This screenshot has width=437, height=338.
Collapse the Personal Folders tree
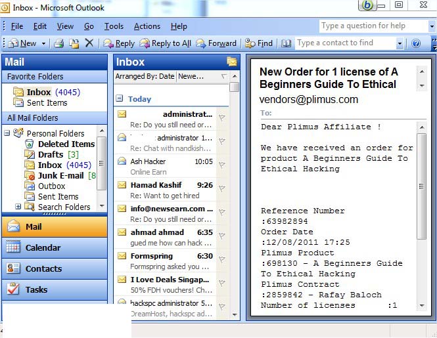point(7,133)
